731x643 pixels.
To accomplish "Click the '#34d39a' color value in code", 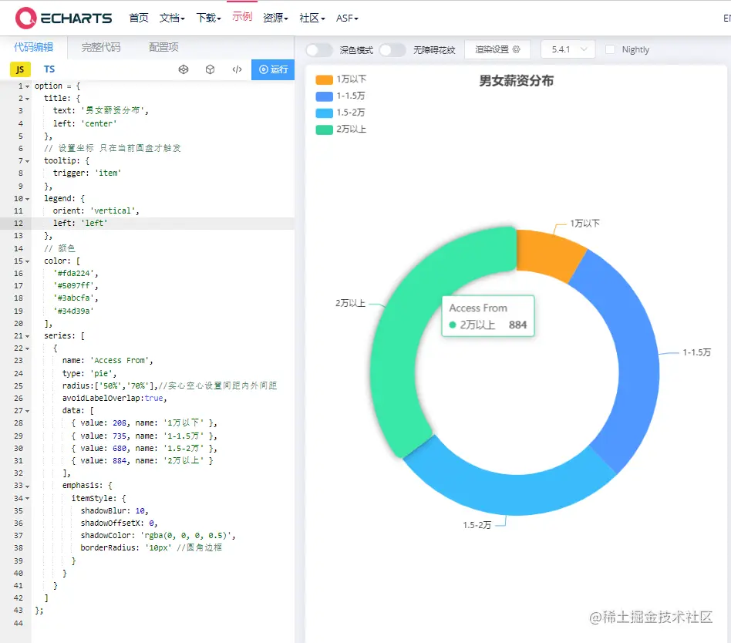I will click(73, 311).
